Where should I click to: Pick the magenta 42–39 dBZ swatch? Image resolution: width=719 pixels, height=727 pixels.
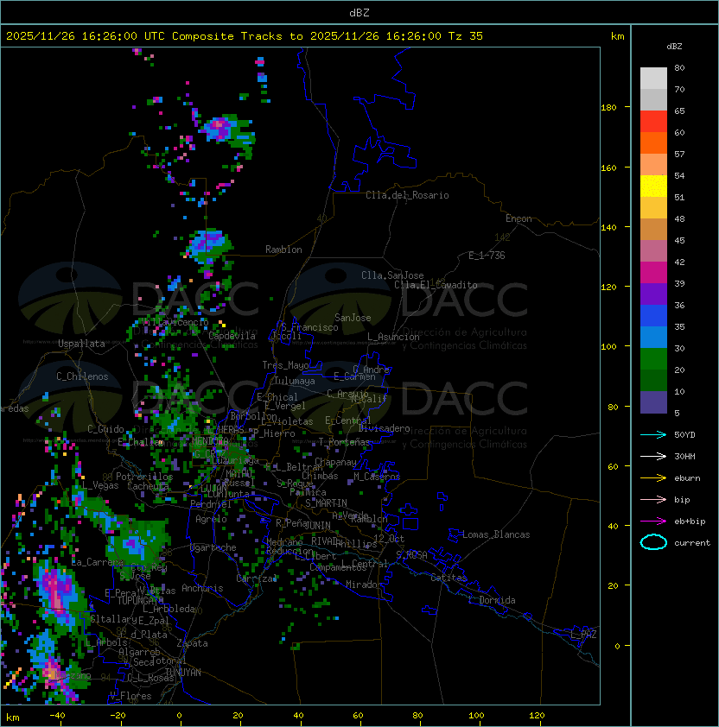(653, 273)
